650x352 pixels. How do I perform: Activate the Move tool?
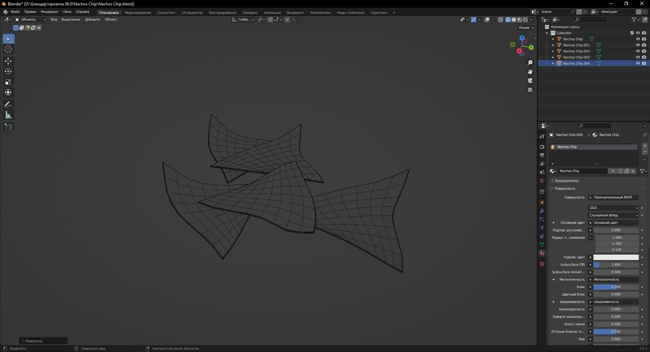[x=8, y=61]
